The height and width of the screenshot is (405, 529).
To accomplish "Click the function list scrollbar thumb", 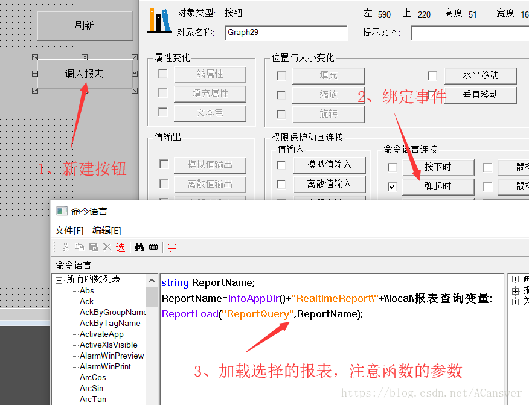I will (152, 297).
